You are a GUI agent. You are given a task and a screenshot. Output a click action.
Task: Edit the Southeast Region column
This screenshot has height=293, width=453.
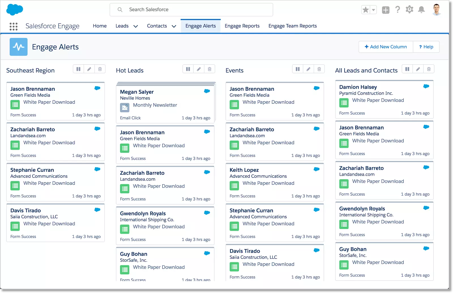pyautogui.click(x=89, y=69)
